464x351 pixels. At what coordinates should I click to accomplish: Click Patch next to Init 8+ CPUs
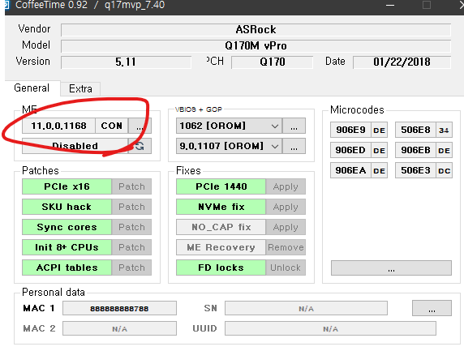(x=131, y=247)
